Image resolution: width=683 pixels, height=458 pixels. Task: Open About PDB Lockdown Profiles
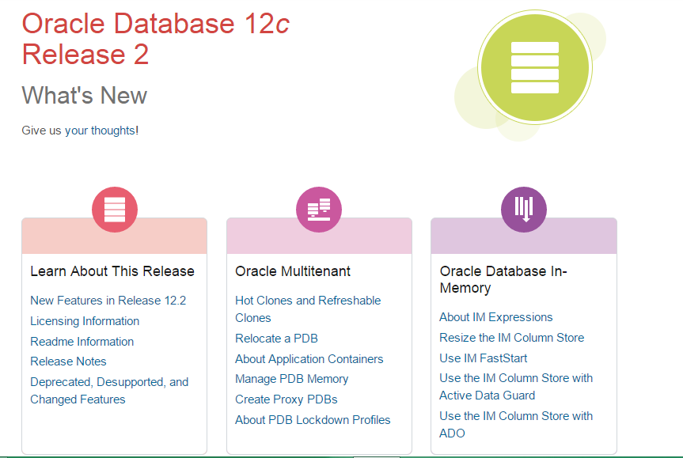313,420
